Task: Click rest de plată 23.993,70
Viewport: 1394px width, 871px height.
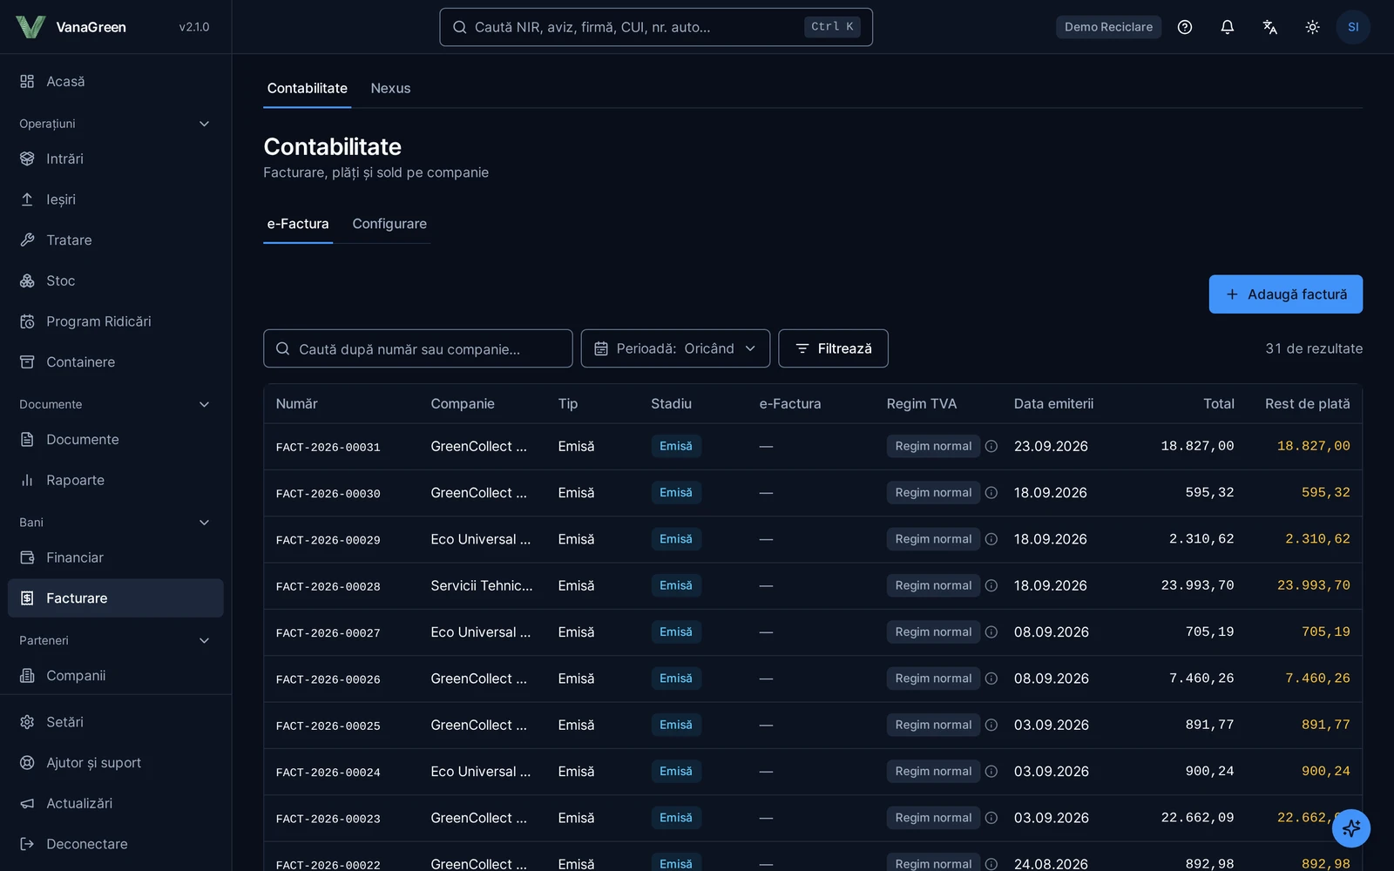Action: [x=1313, y=585]
